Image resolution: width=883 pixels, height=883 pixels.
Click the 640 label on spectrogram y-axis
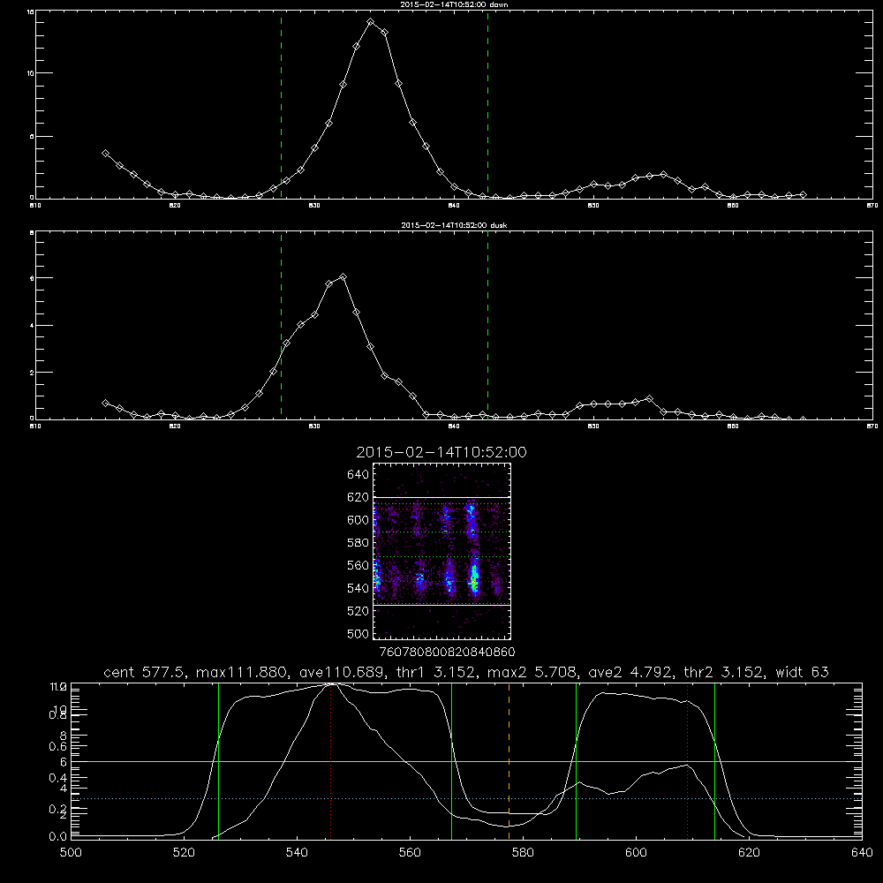point(358,475)
